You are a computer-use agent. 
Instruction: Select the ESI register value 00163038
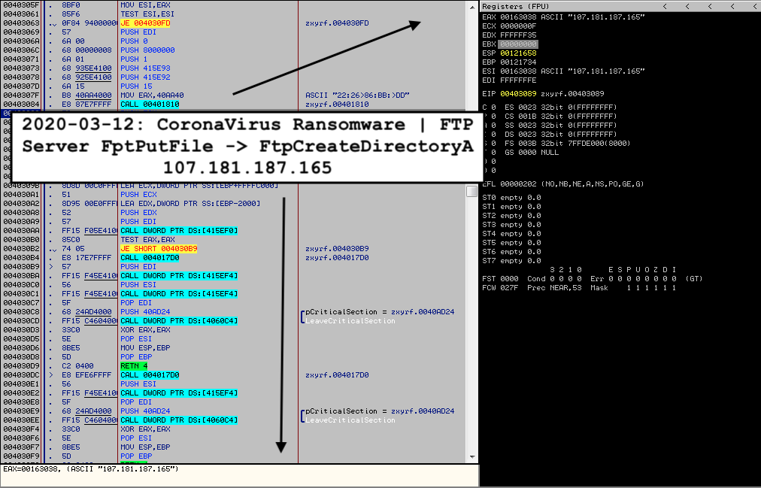[x=518, y=71]
